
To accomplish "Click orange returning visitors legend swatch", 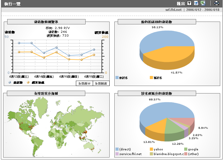I will (151, 78).
